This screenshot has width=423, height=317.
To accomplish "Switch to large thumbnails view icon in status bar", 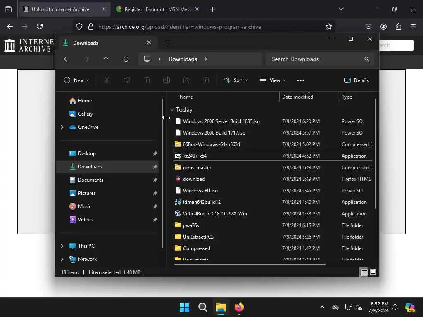I will pos(373,272).
